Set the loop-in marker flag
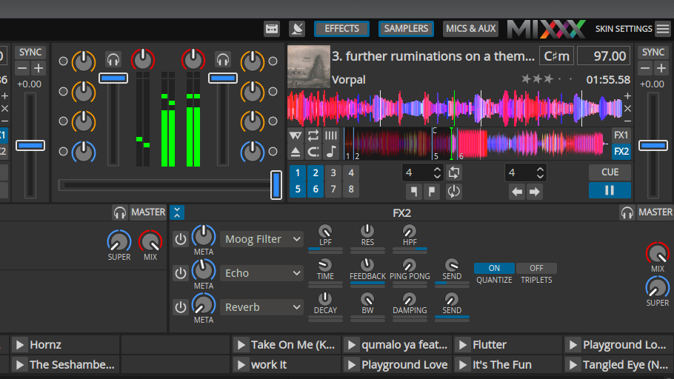Image resolution: width=674 pixels, height=379 pixels. click(x=414, y=192)
